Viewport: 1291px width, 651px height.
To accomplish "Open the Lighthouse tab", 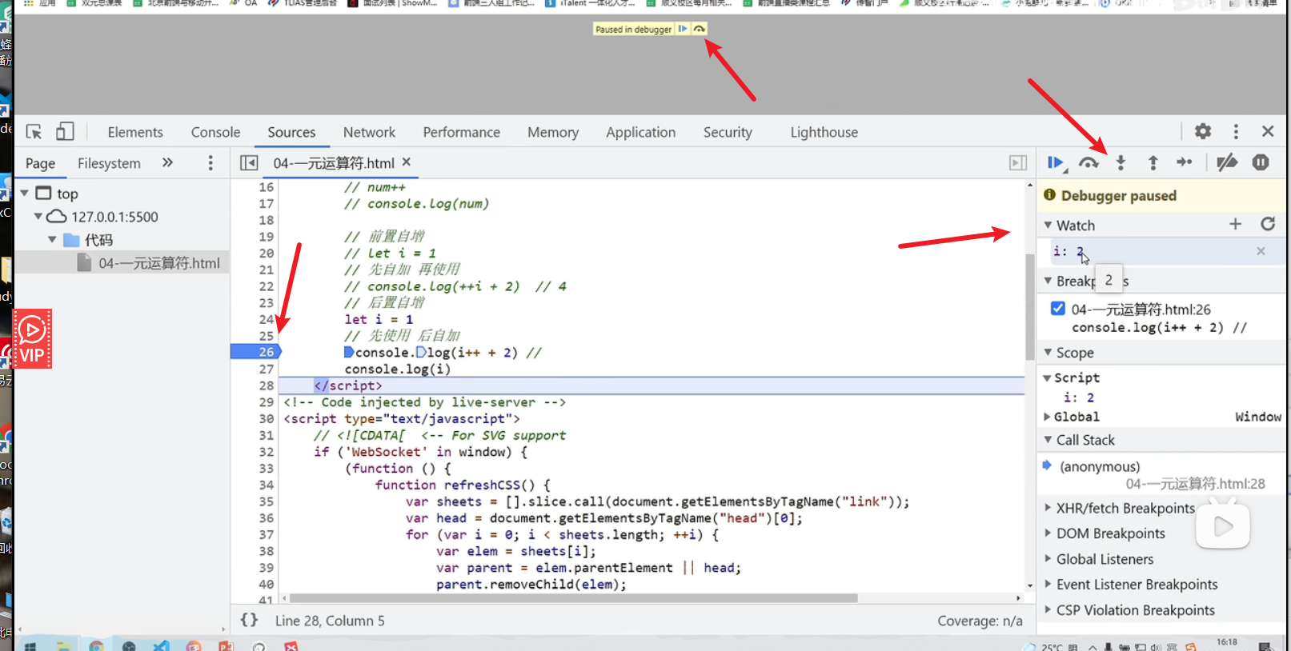I will pyautogui.click(x=824, y=132).
